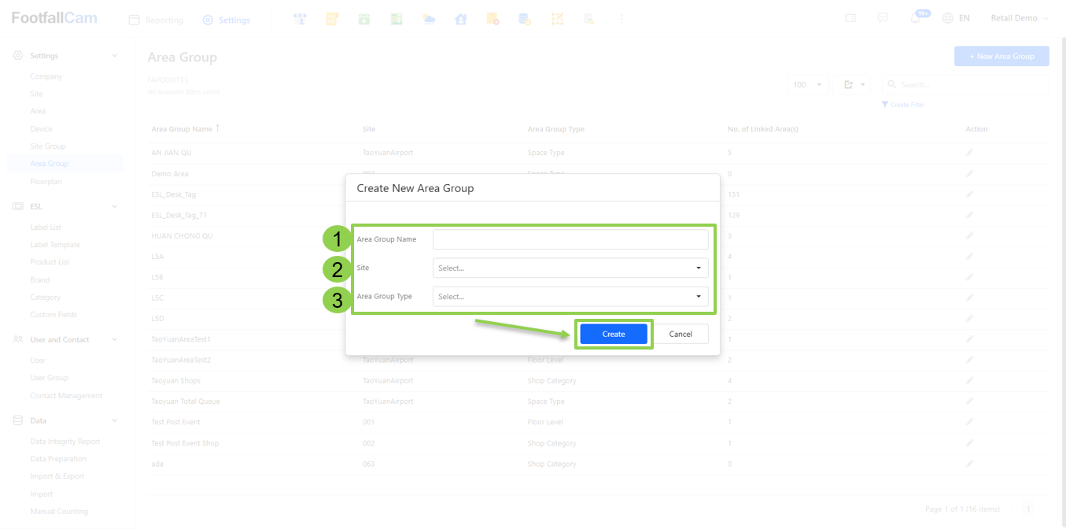Open the Retail Demo account dropdown
1066x529 pixels.
coord(1020,19)
